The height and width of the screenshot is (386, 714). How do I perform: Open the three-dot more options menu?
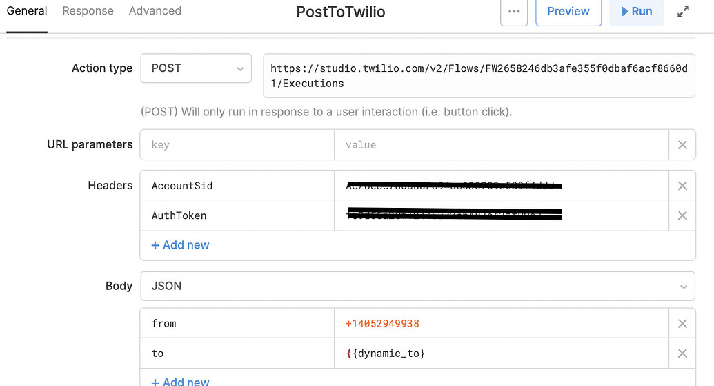click(514, 12)
